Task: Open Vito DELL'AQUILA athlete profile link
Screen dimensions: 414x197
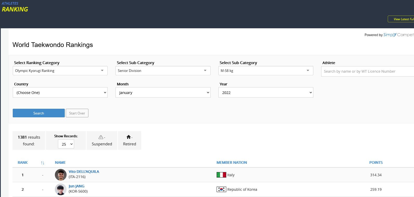Action: (x=84, y=172)
